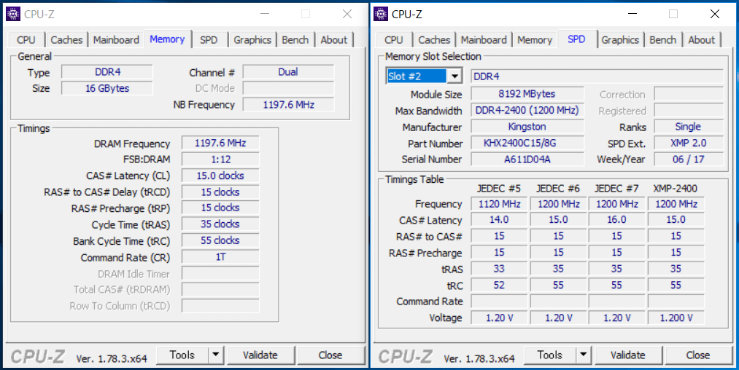Click the empty DC Mode field
Viewport: 739px width, 370px height.
(288, 88)
